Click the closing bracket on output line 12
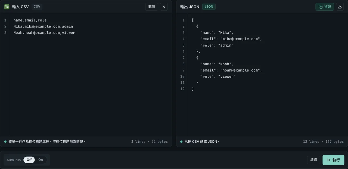 tap(193, 89)
